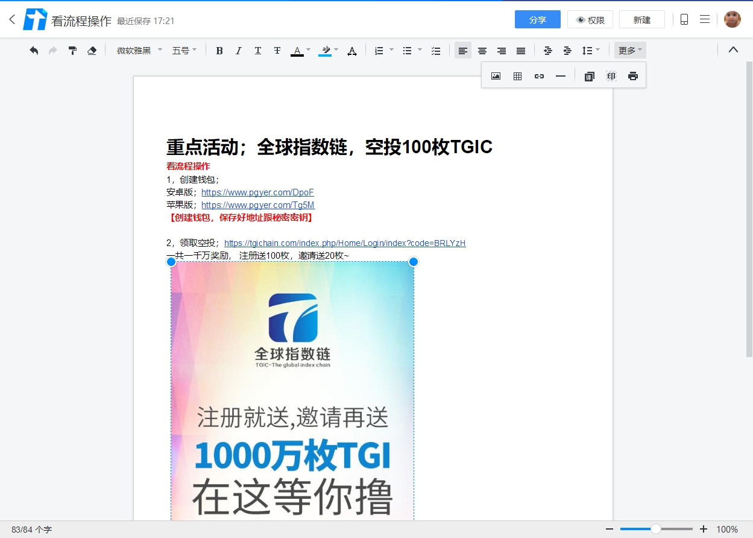This screenshot has height=538, width=753.
Task: Insert a horizontal divider line
Action: 561,76
